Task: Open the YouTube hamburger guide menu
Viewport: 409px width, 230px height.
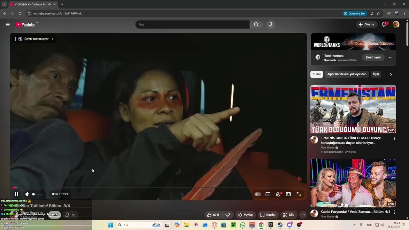Action: [8, 25]
